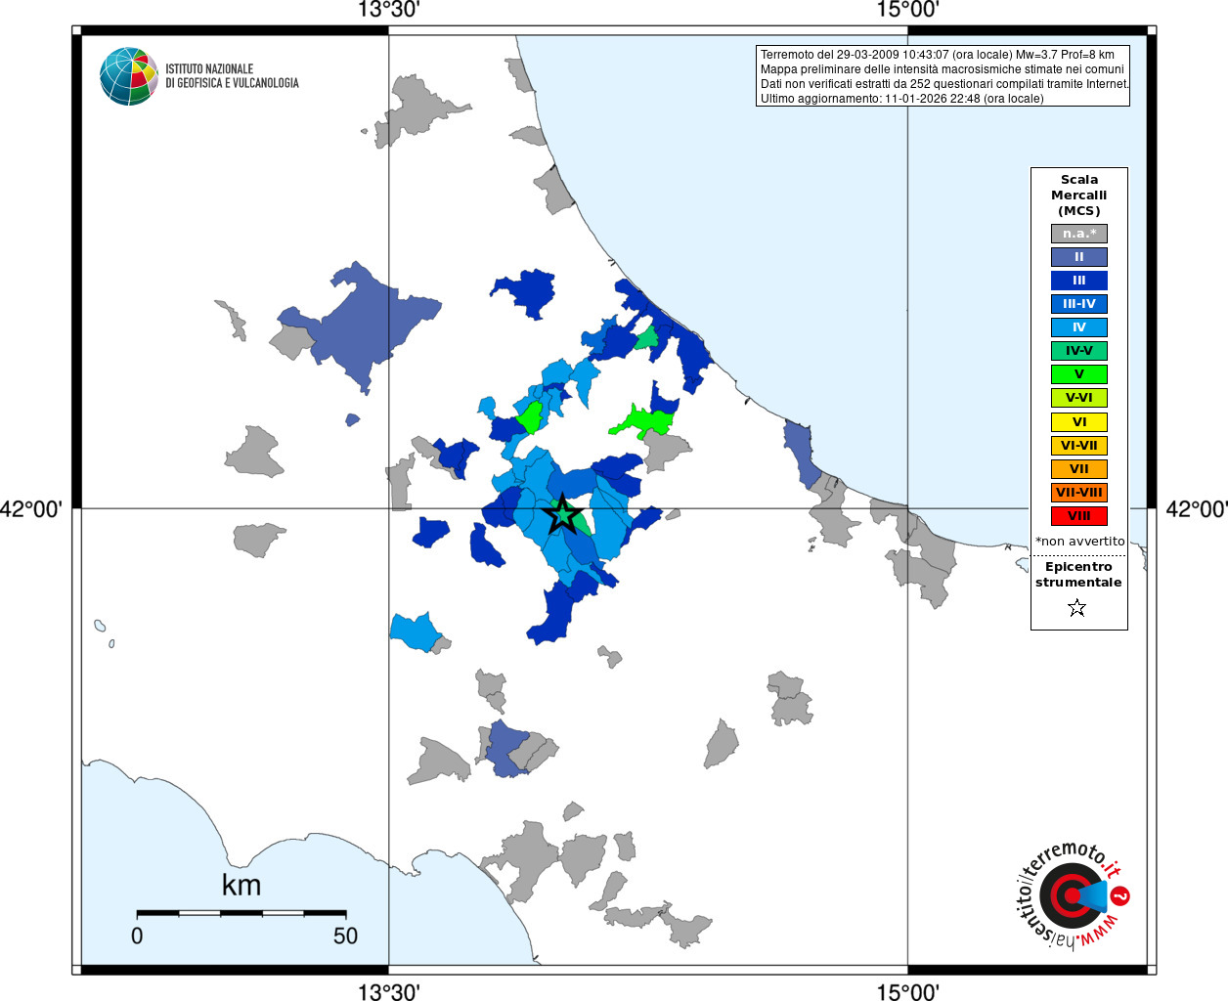This screenshot has width=1228, height=1001.
Task: Click the top 15°00' longitude label
Action: 907,10
